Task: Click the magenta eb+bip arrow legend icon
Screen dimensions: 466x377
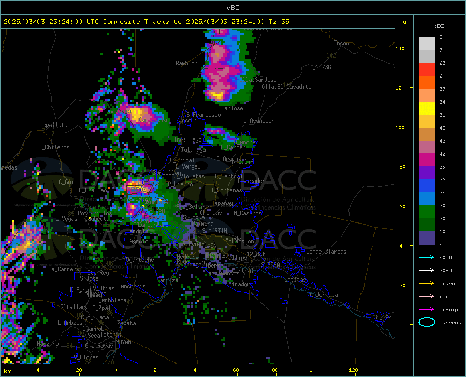Action: click(427, 310)
